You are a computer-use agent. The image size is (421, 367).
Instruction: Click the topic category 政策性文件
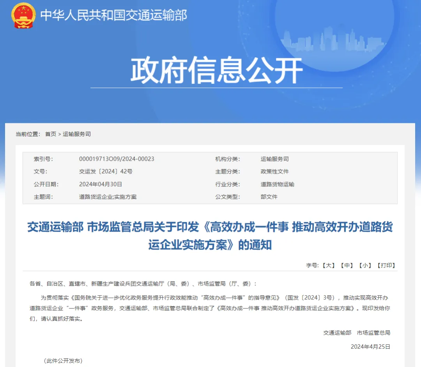tap(274, 171)
